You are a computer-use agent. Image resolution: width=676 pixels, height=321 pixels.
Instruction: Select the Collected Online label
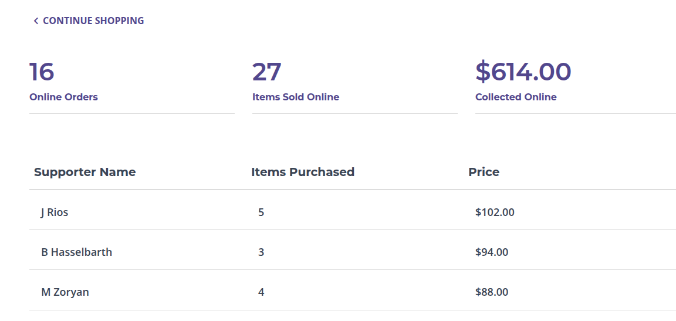516,97
